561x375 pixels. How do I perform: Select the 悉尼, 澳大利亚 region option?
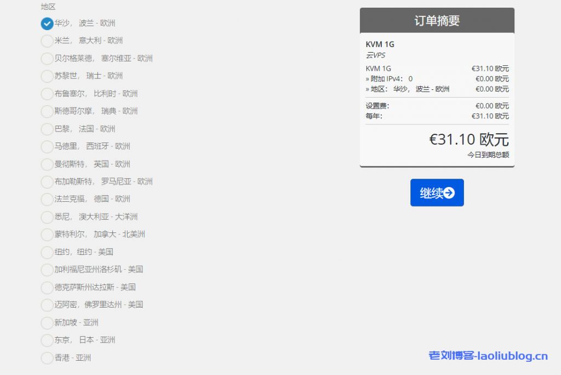click(x=47, y=217)
